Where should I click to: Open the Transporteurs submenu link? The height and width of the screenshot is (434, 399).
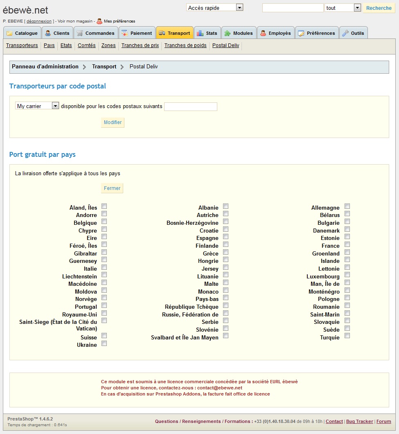22,45
